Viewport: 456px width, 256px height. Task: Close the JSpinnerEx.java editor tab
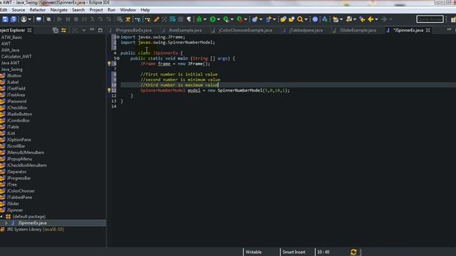pos(427,30)
